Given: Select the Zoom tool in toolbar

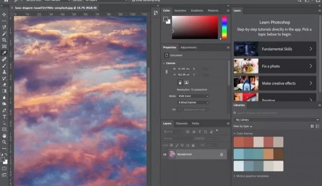Looking at the screenshot, I should [x=4, y=142].
